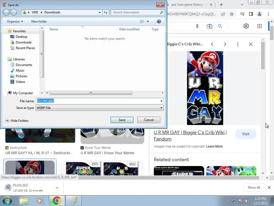Open Videos library
This screenshot has width=274, height=206.
[20, 82]
